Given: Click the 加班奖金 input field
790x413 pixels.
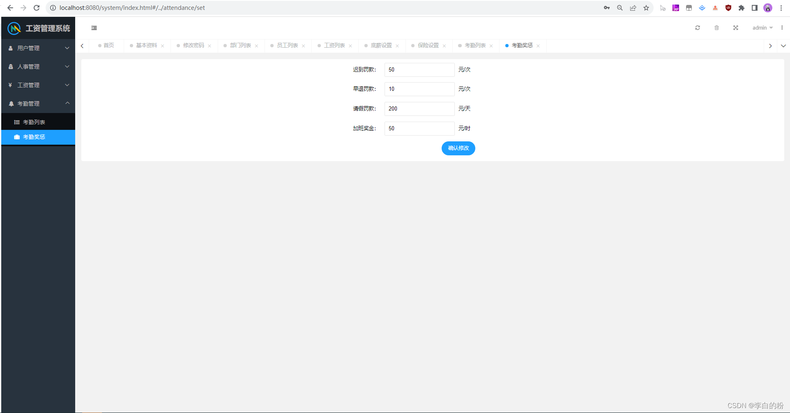Looking at the screenshot, I should 419,129.
